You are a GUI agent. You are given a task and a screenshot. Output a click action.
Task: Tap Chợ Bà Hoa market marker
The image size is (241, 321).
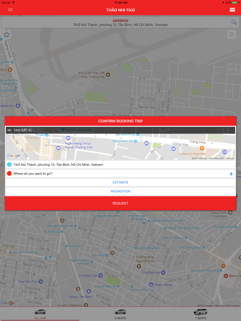[x=163, y=273]
